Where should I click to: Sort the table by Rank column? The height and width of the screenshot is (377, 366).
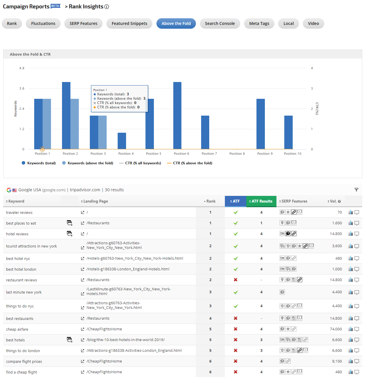click(x=211, y=201)
